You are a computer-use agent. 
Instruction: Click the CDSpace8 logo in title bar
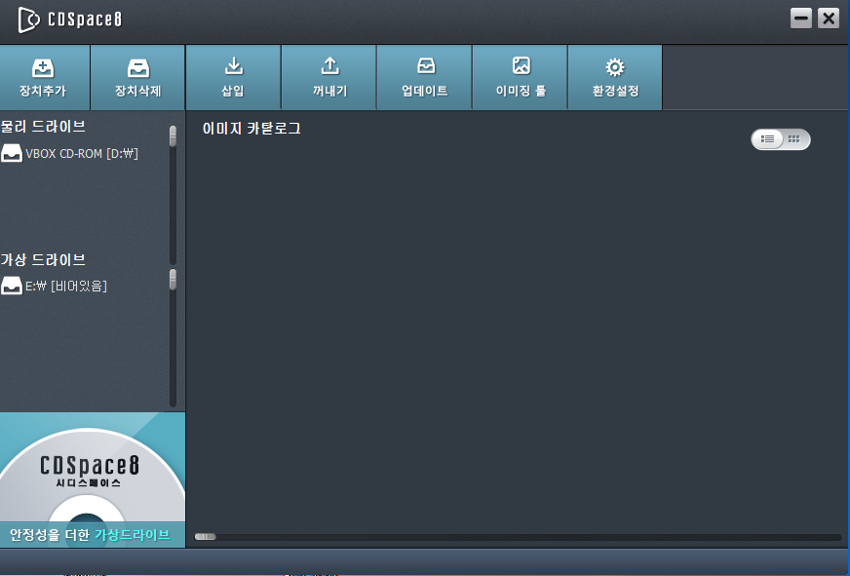(x=70, y=20)
